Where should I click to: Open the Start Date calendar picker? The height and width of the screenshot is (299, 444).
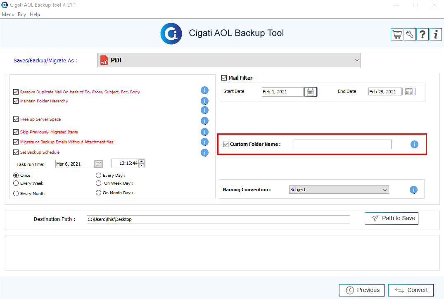(x=311, y=92)
